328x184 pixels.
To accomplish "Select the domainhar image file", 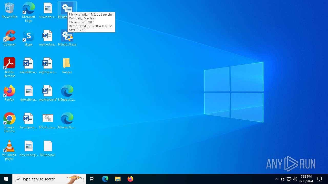I will point(28,93).
